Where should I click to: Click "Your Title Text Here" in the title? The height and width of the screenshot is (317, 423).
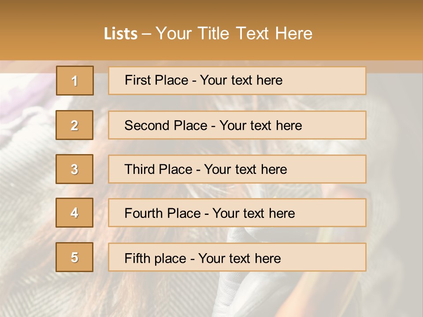234,33
